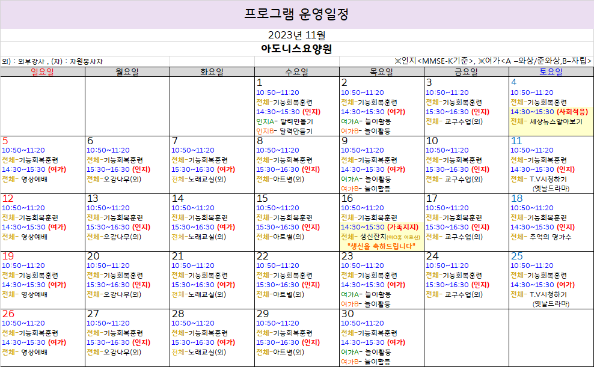Click "인지A- 달력만들기" on the 1st
The image size is (594, 367).
click(284, 122)
